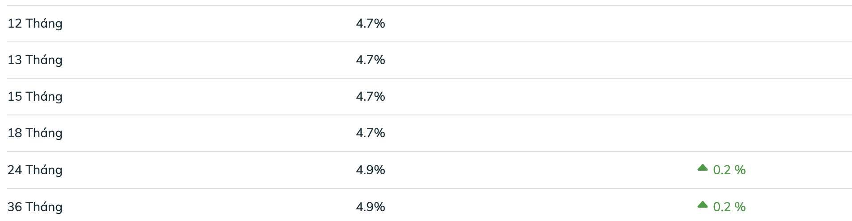This screenshot has width=852, height=221.
Task: Choose the 36 Tháng term label
Action: (x=35, y=207)
